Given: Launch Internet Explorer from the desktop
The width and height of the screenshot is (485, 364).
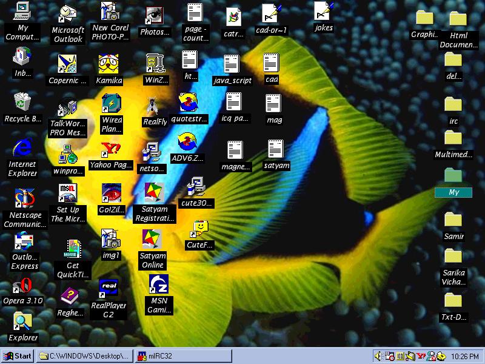Looking at the screenshot, I should (x=22, y=147).
